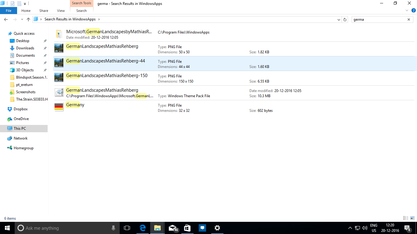Open Screenshots folder in sidebar
Viewport: 417px width, 234px height.
[26, 92]
